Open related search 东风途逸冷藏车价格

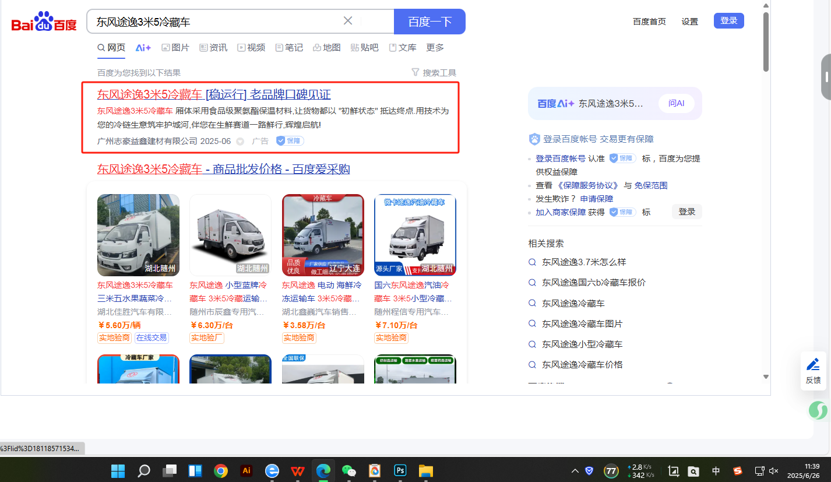[582, 364]
